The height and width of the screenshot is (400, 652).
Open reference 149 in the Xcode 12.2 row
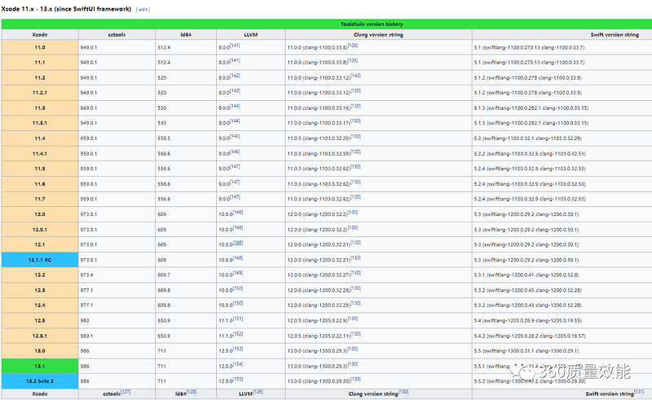tap(236, 273)
